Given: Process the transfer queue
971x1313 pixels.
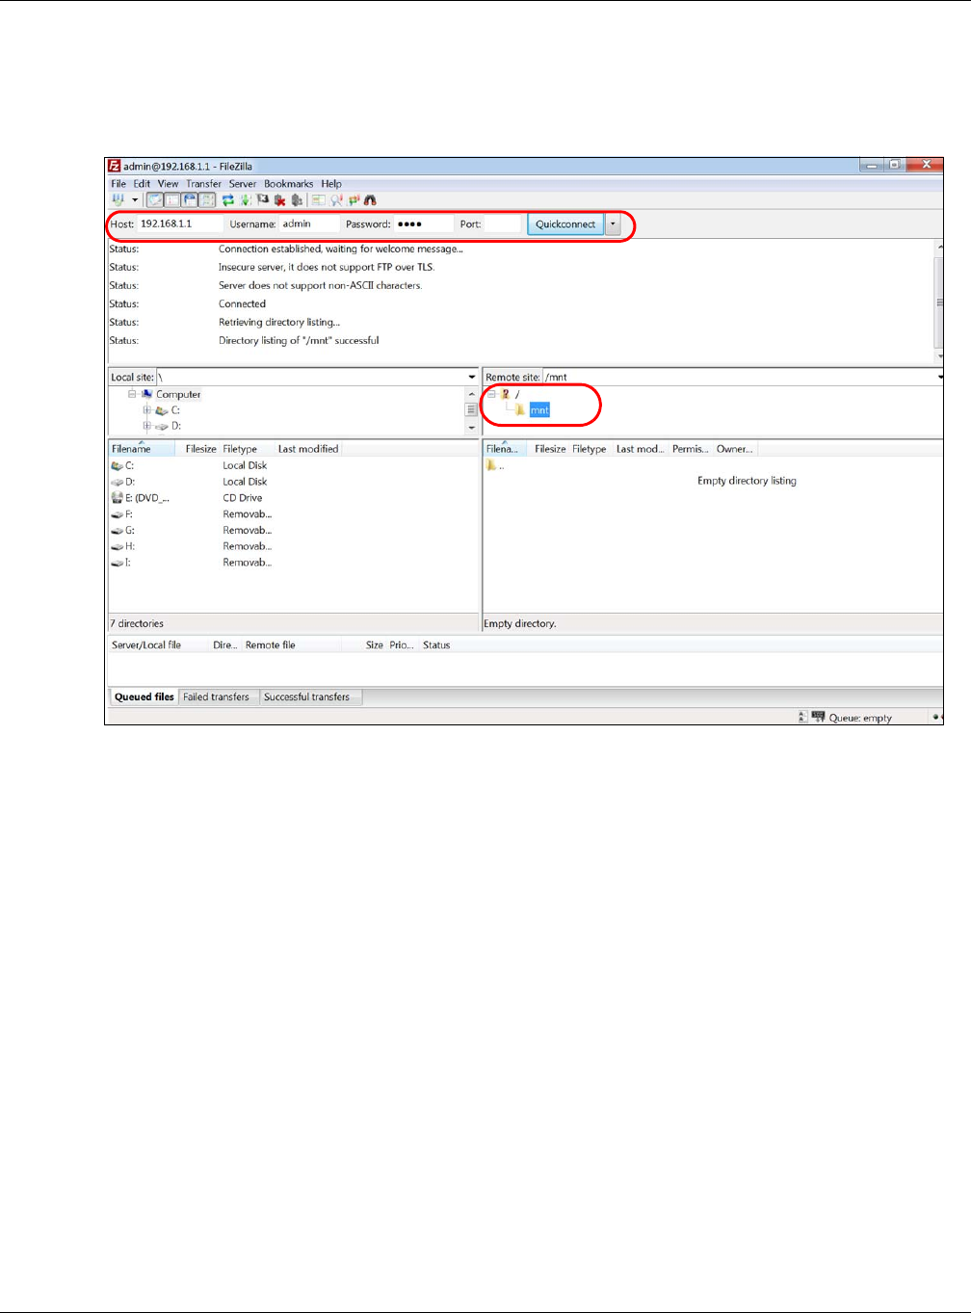Looking at the screenshot, I should pyautogui.click(x=246, y=200).
